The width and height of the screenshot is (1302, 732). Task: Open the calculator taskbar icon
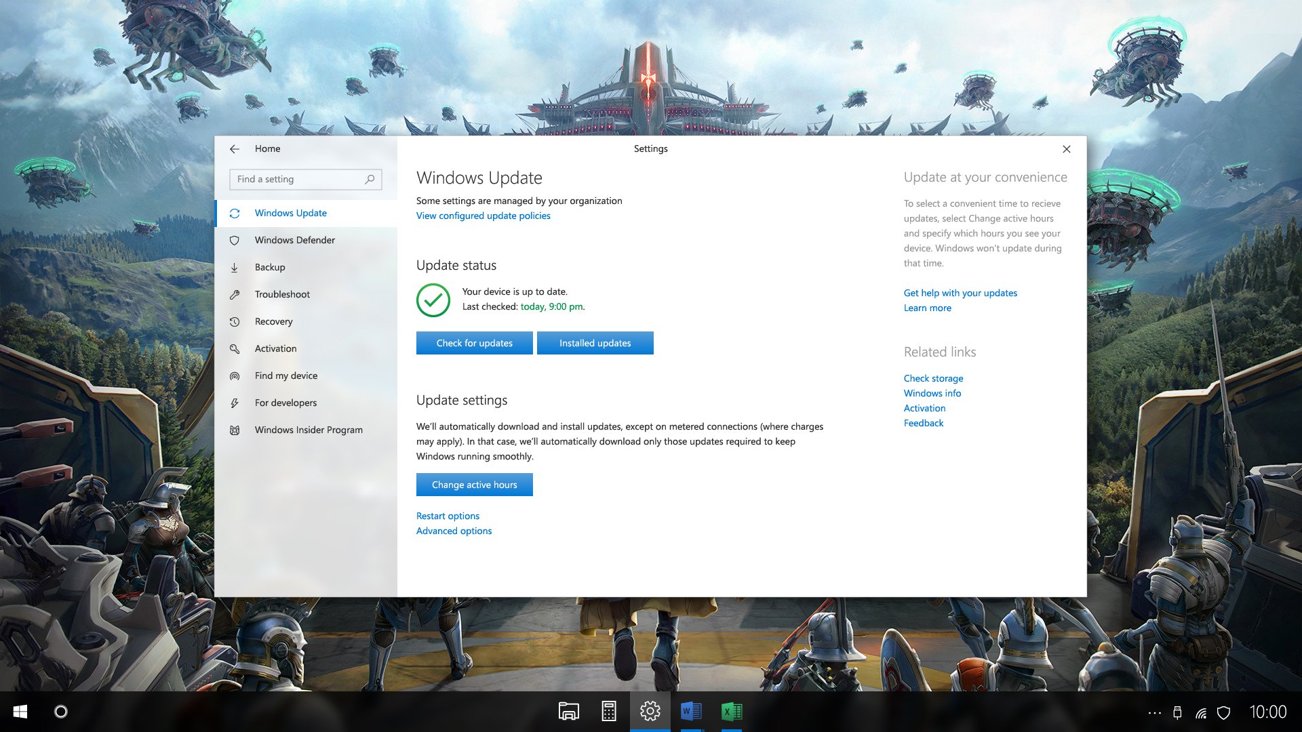click(609, 712)
